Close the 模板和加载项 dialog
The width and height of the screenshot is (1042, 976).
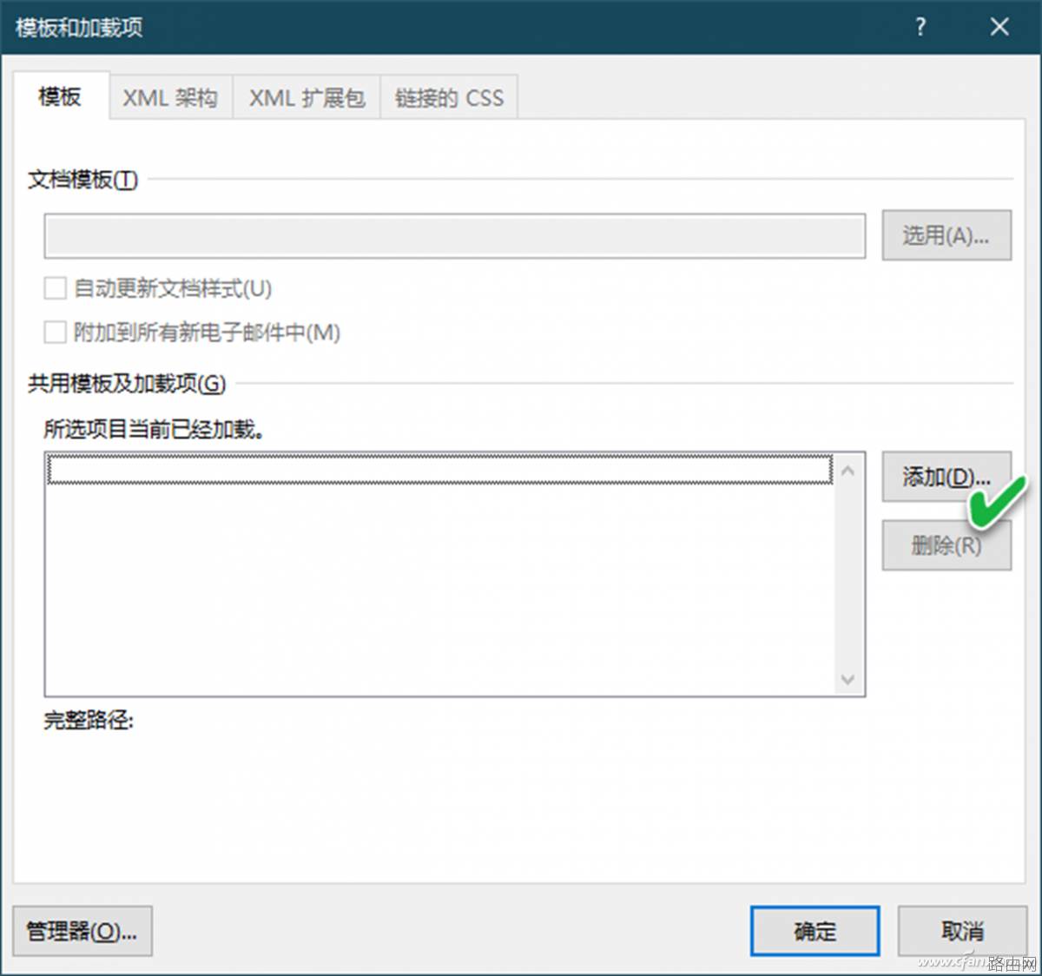tap(999, 27)
